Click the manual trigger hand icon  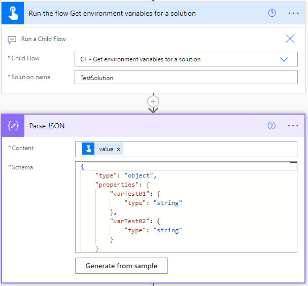pos(12,13)
